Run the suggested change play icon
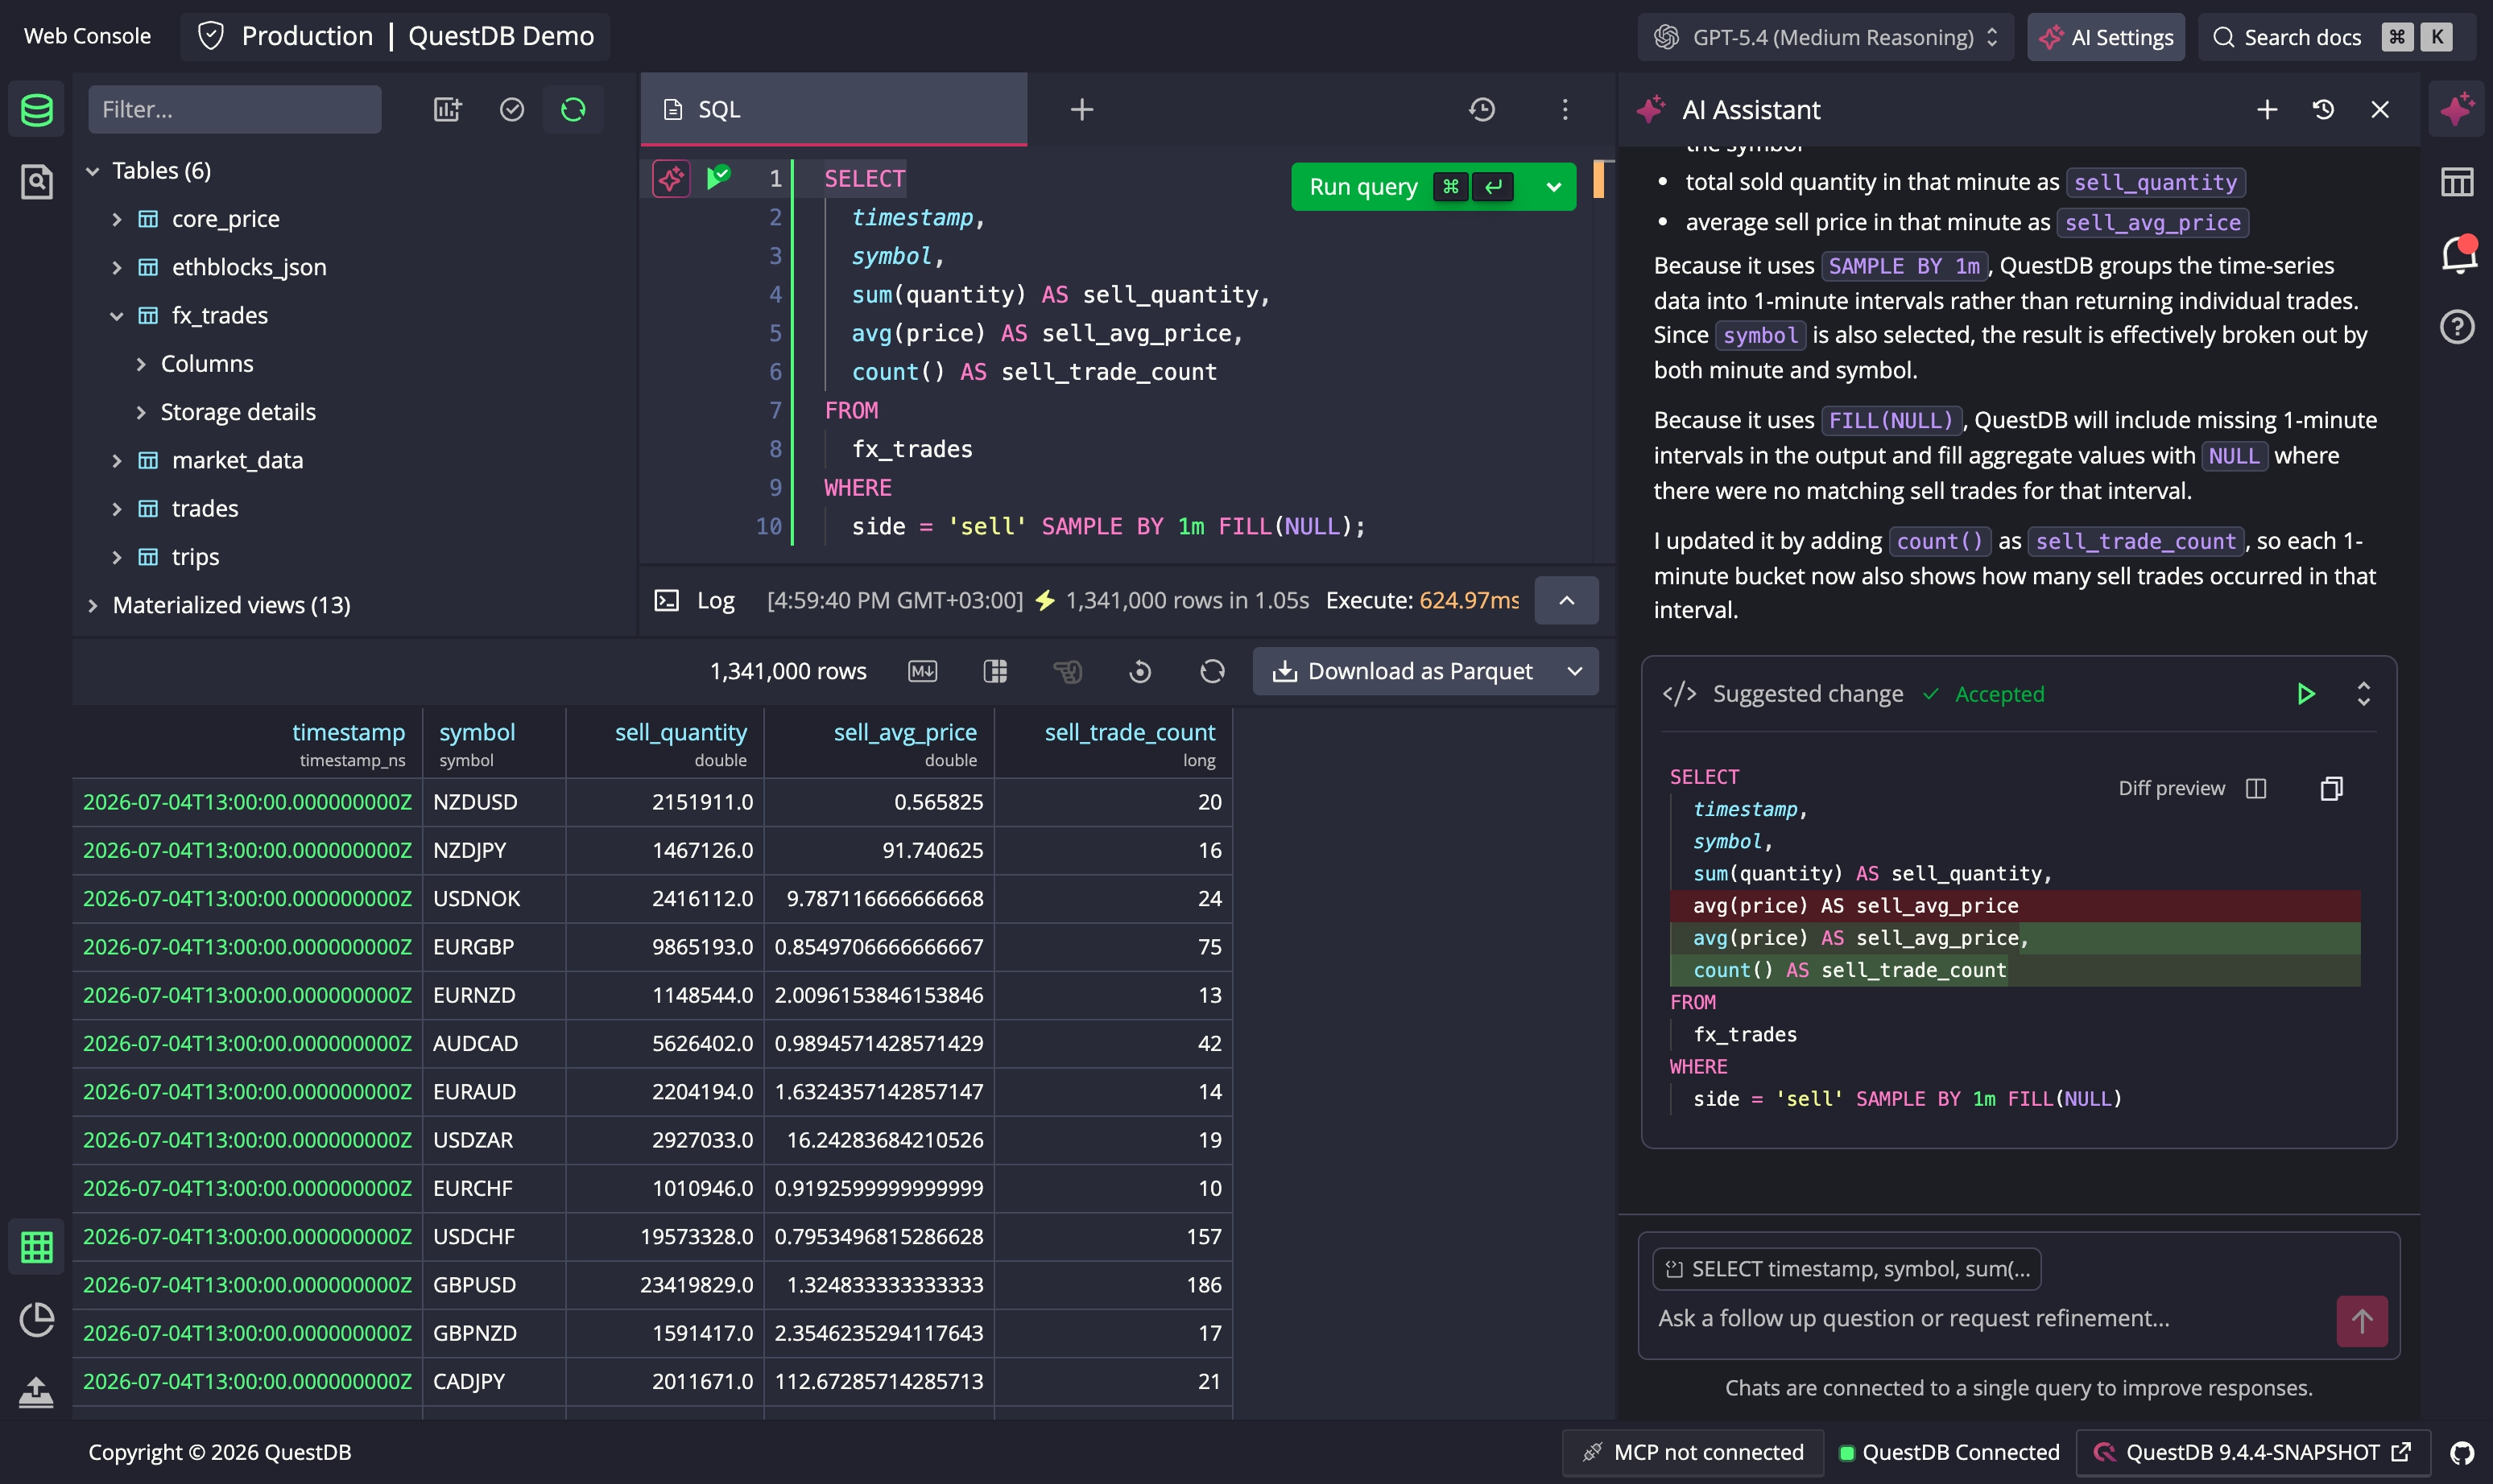Screen dimensions: 2493x1484 2306,694
